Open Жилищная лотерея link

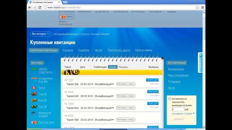point(45,114)
